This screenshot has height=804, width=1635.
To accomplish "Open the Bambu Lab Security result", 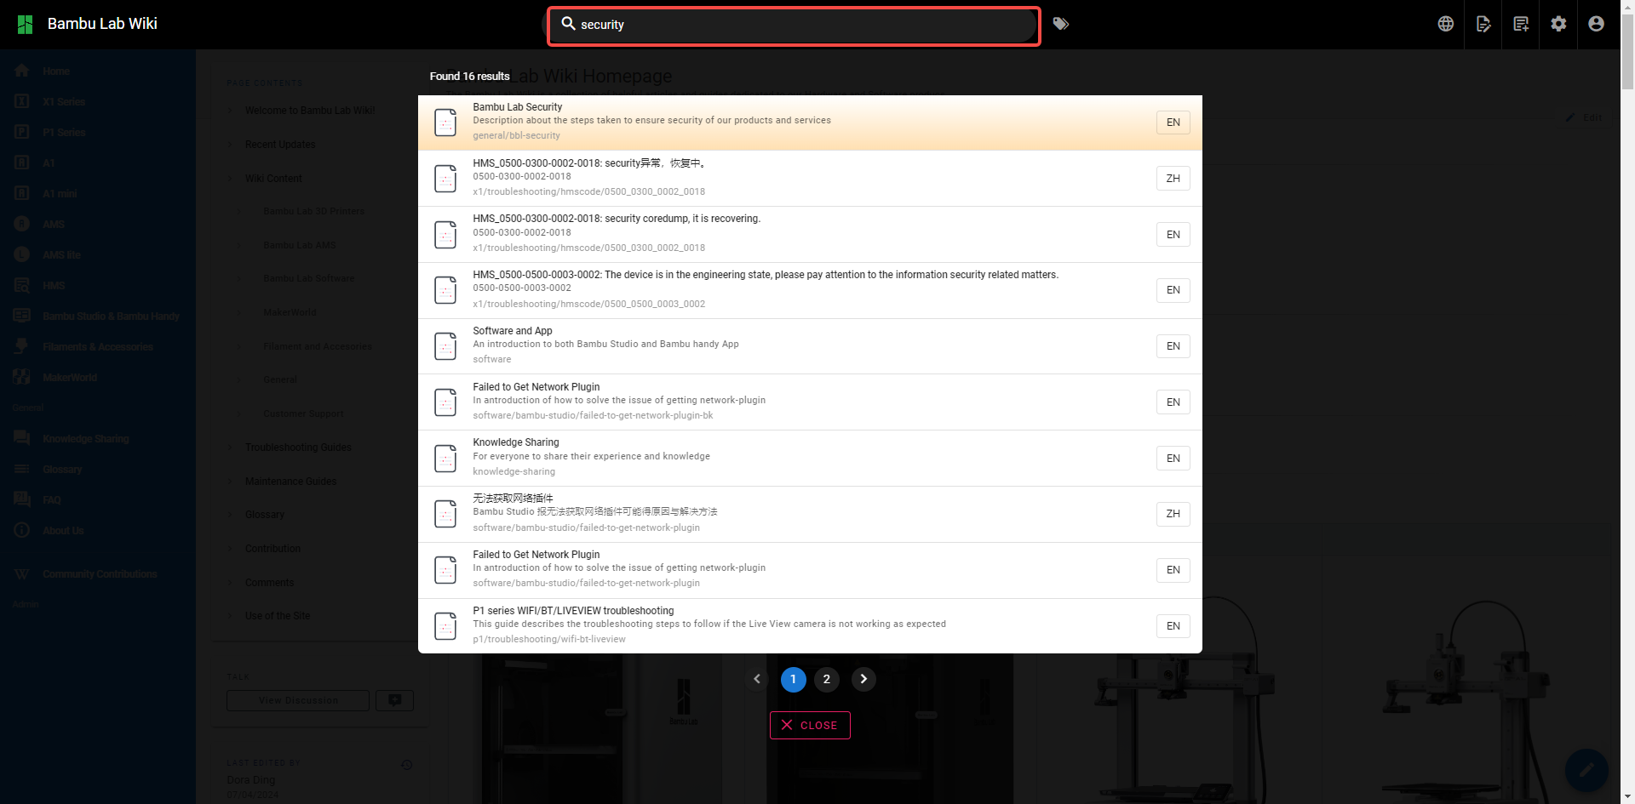I will (x=810, y=123).
